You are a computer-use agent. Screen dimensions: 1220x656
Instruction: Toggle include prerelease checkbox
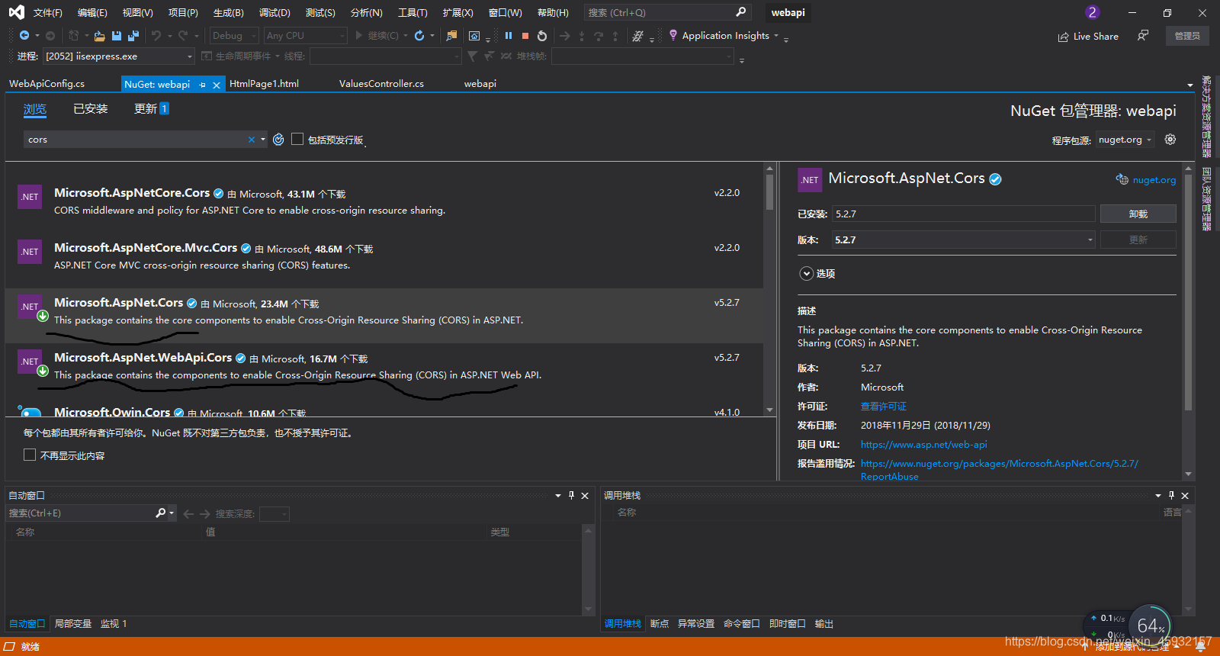[x=297, y=139]
